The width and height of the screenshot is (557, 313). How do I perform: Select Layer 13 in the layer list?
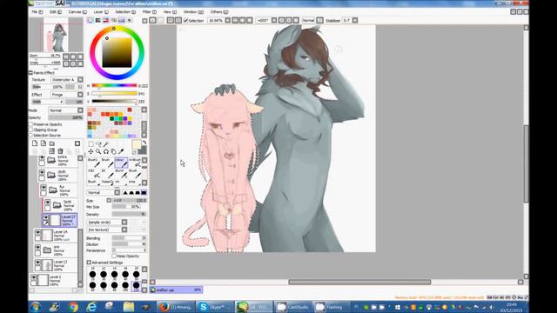pyautogui.click(x=56, y=264)
